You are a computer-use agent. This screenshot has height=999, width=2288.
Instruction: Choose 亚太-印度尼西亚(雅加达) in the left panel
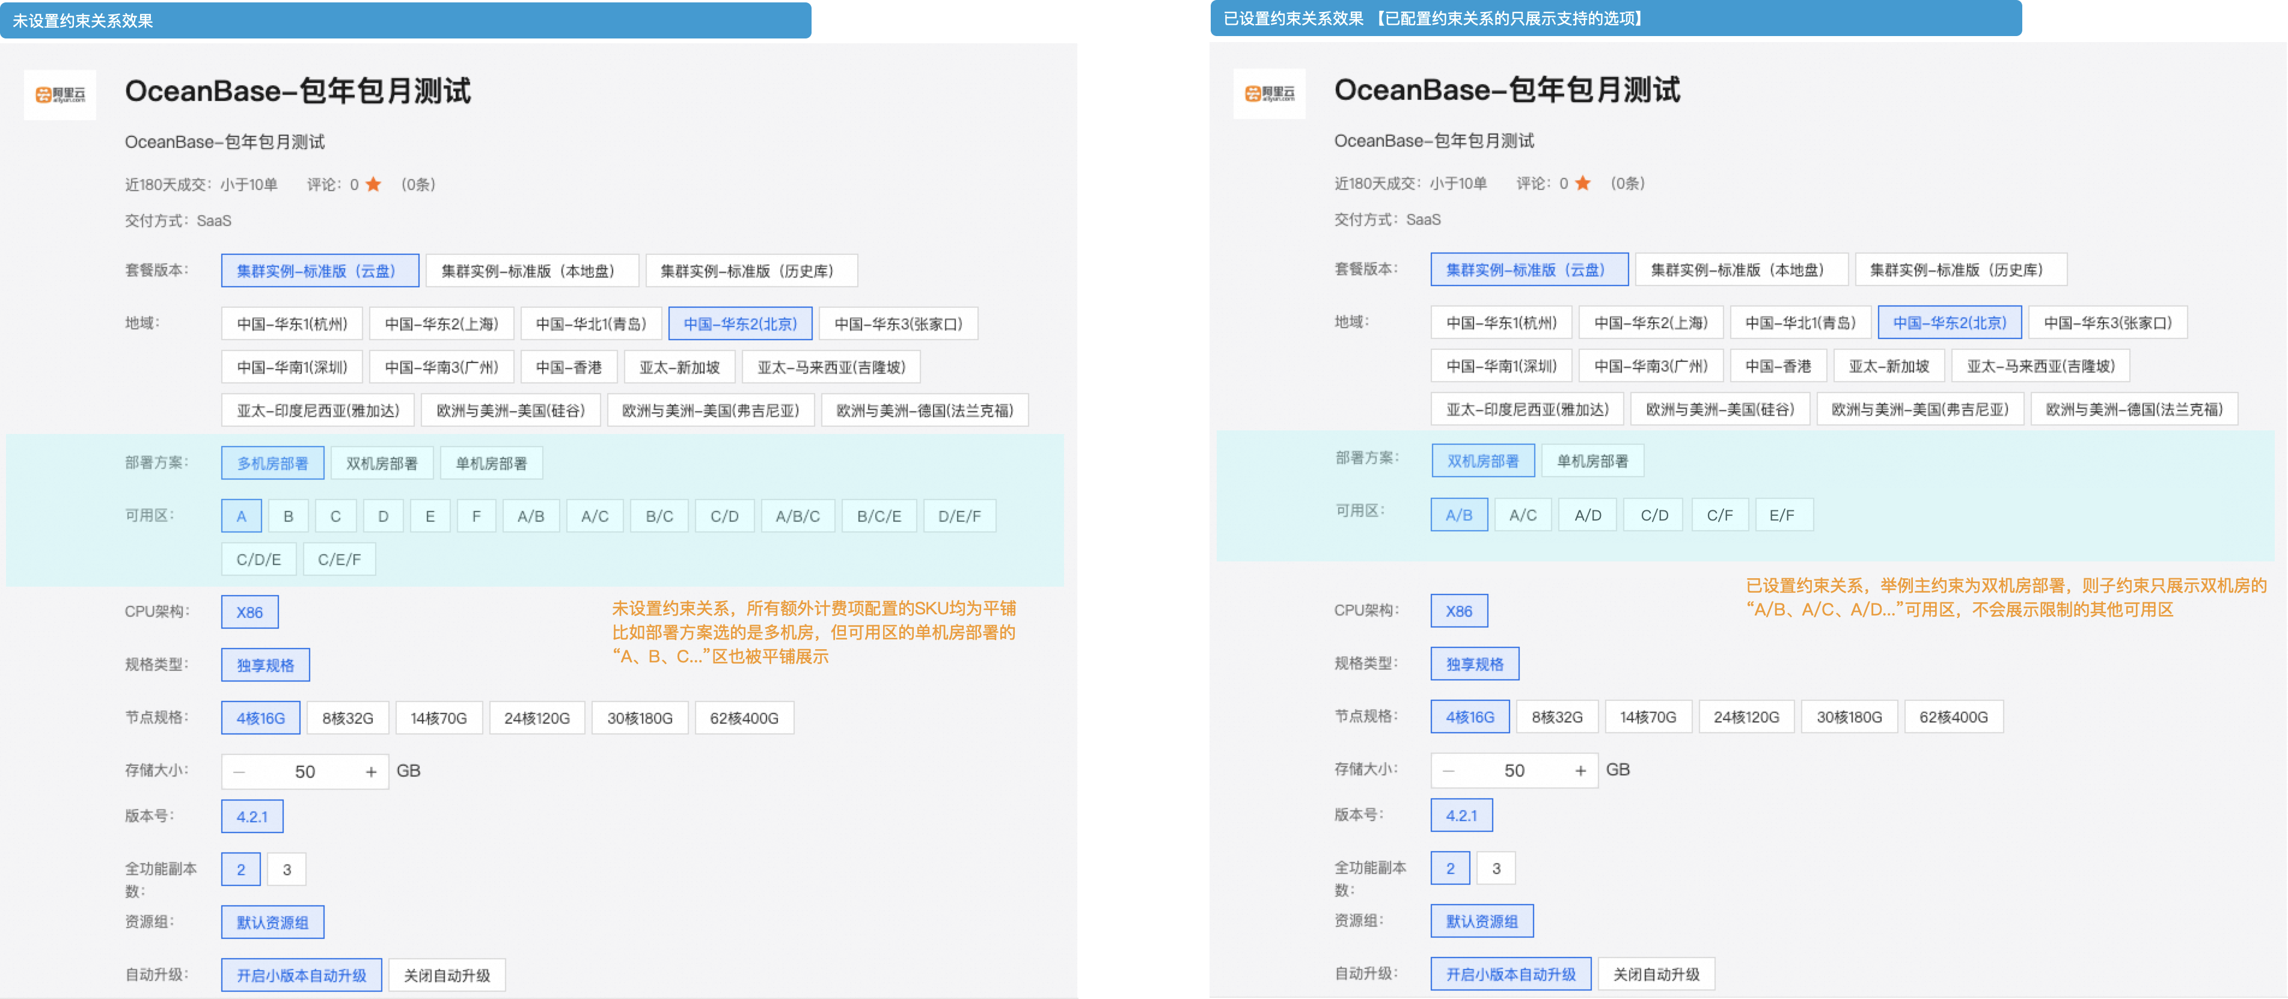(318, 411)
